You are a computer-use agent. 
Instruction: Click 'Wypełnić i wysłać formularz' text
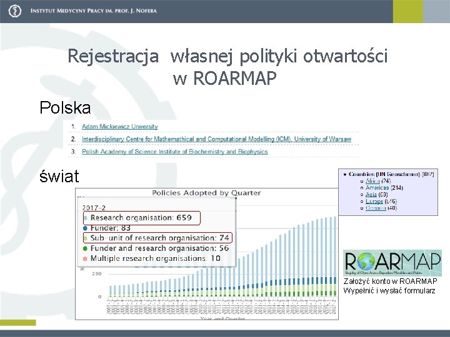pos(389,291)
